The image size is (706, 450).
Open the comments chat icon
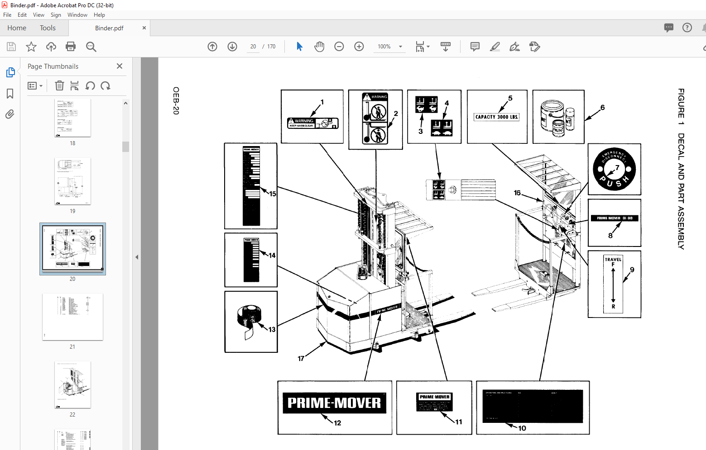(x=669, y=28)
